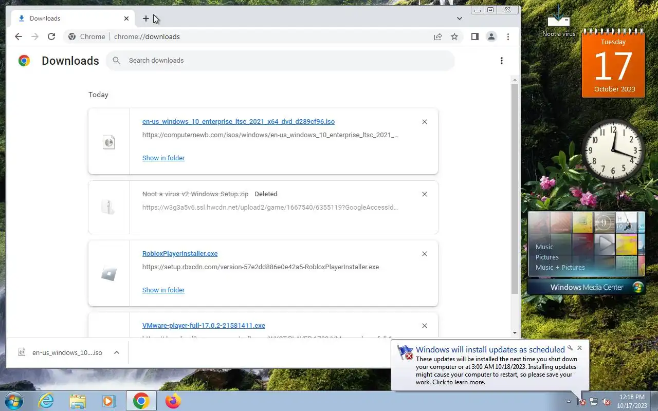The image size is (658, 411).
Task: Close the Downloads tab
Action: pyautogui.click(x=126, y=18)
